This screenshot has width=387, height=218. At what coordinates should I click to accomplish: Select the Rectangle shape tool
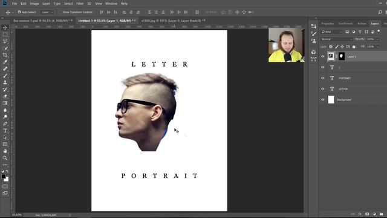(5, 144)
